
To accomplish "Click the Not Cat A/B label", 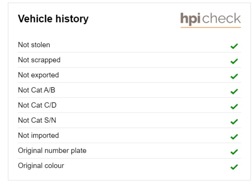I will [37, 90].
